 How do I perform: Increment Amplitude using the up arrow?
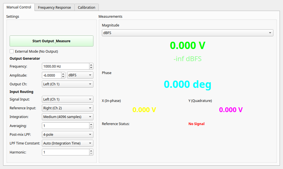63,74
